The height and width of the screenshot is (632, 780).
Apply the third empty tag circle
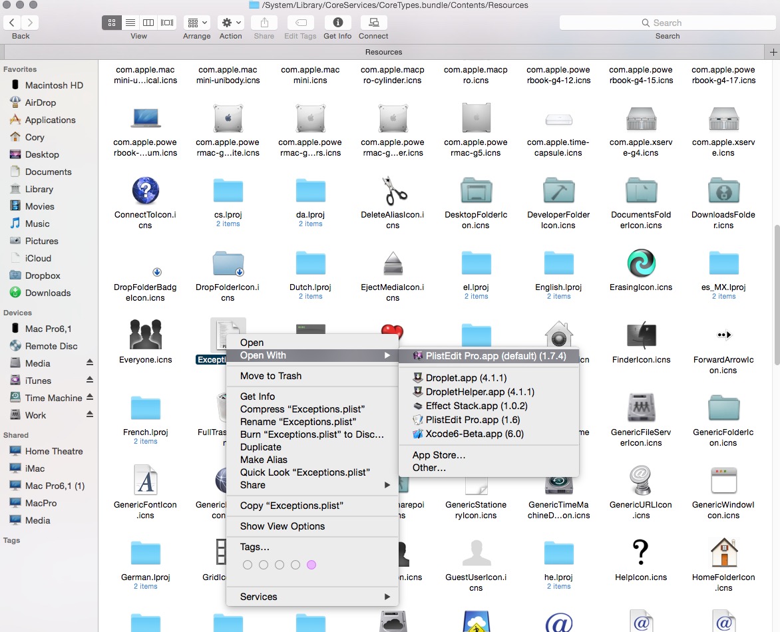[x=280, y=565]
